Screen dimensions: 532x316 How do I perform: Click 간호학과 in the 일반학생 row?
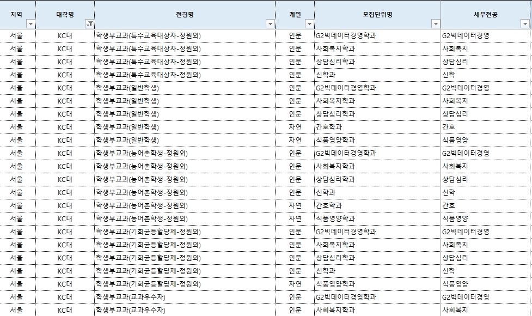[x=329, y=127]
